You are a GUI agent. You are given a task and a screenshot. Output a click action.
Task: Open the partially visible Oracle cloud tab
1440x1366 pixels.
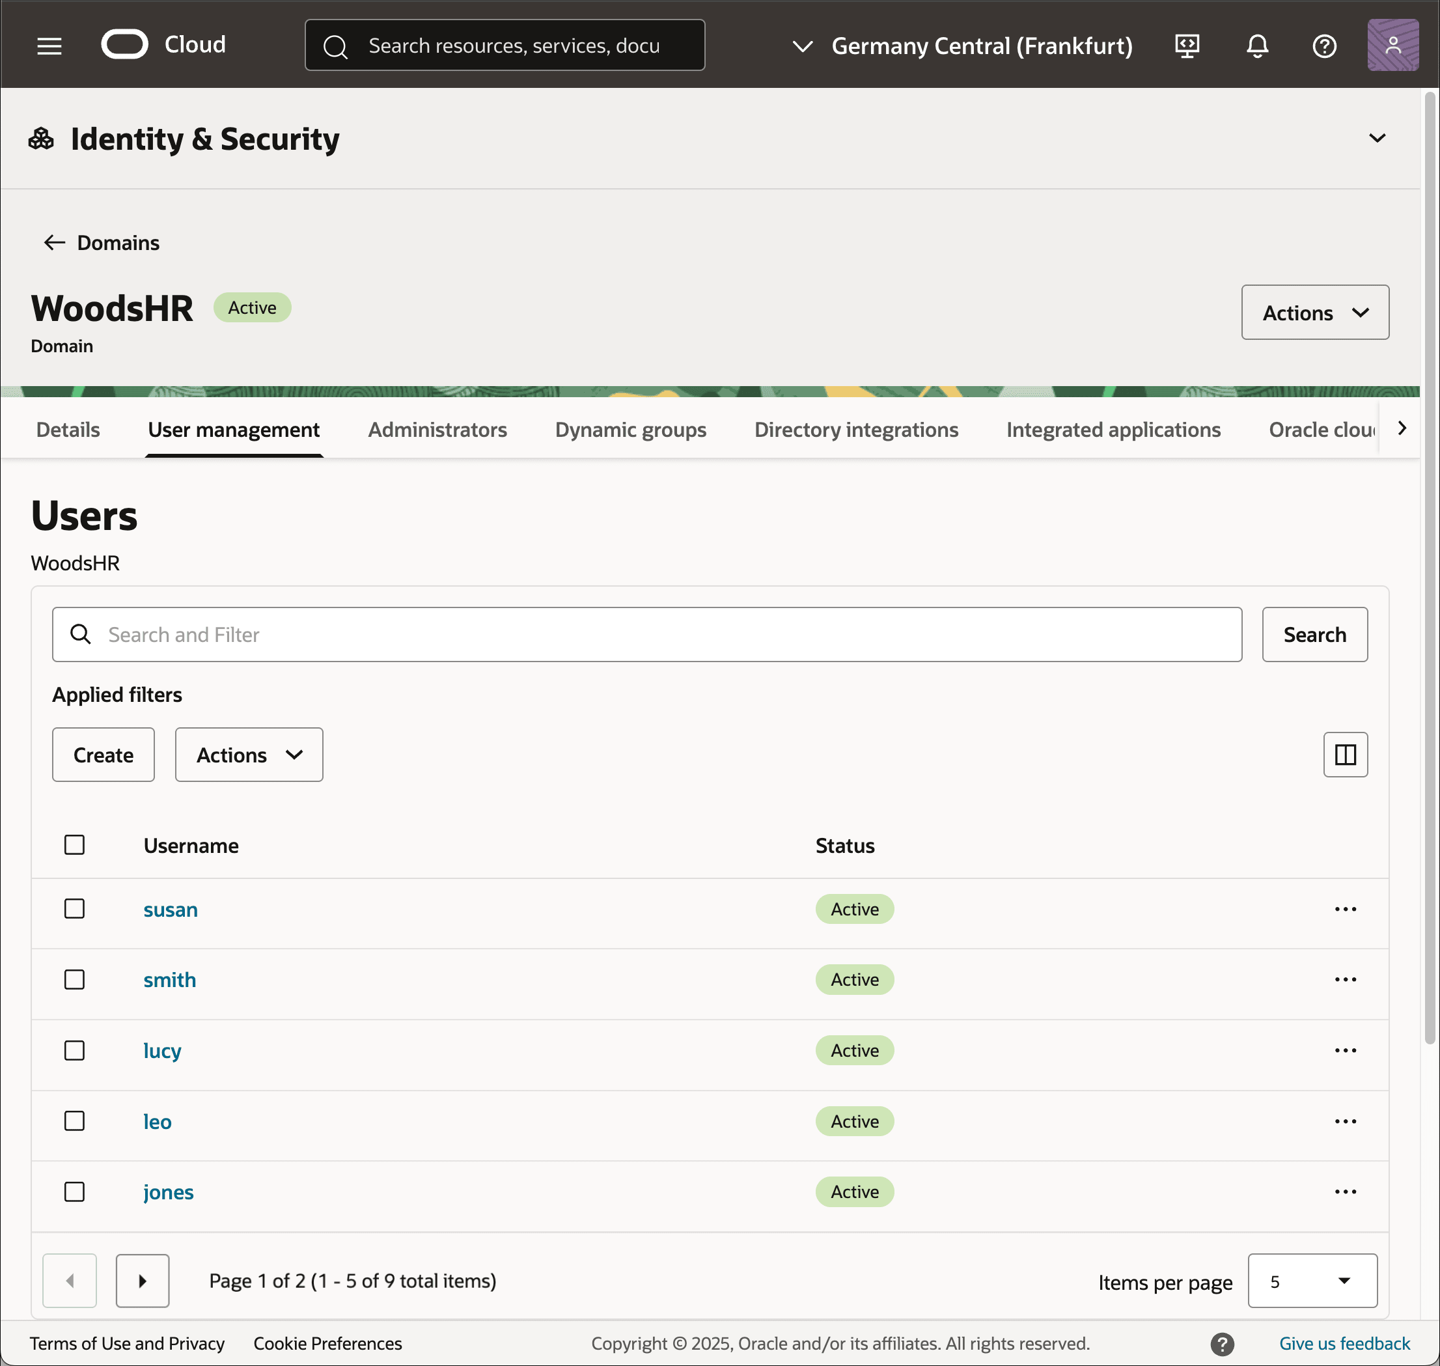click(x=1322, y=430)
